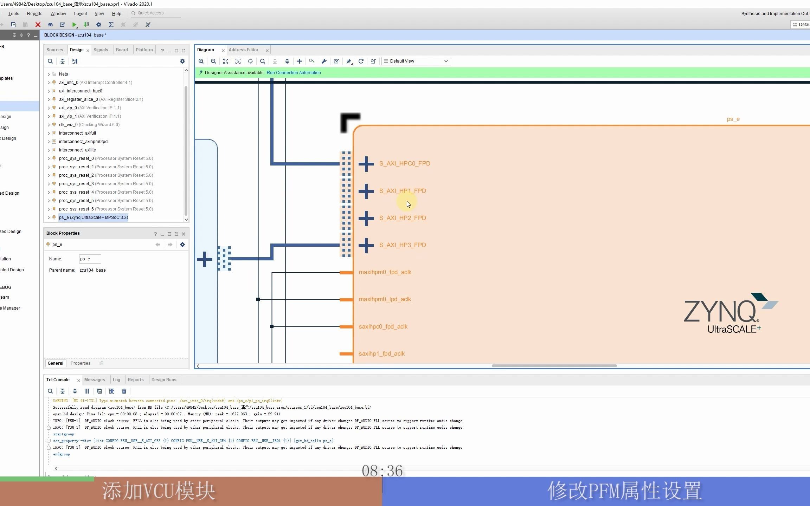Open the Help menu
The height and width of the screenshot is (506, 810).
pos(117,14)
